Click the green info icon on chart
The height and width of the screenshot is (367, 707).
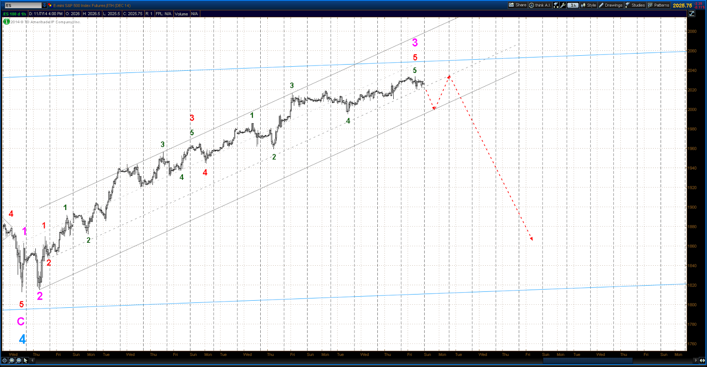(x=6, y=22)
